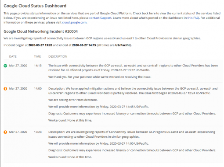The width and height of the screenshot is (224, 167).
Task: Open the this FAQ link
Action: [193, 18]
